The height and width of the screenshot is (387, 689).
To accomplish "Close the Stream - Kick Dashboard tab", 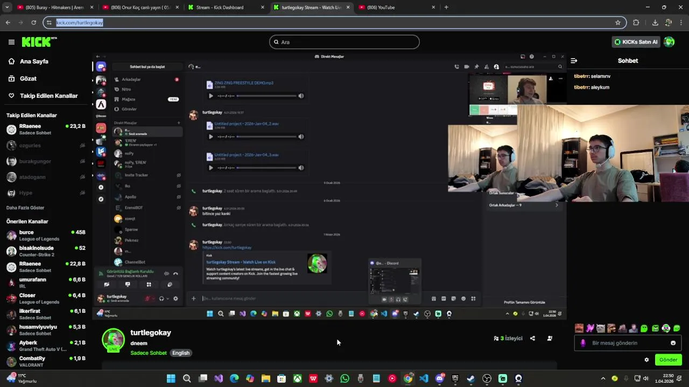I will pos(263,8).
